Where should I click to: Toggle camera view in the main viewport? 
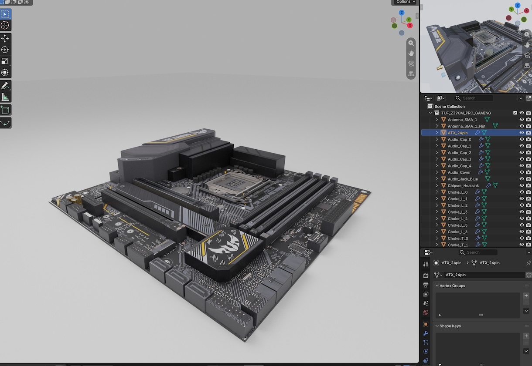coord(411,64)
